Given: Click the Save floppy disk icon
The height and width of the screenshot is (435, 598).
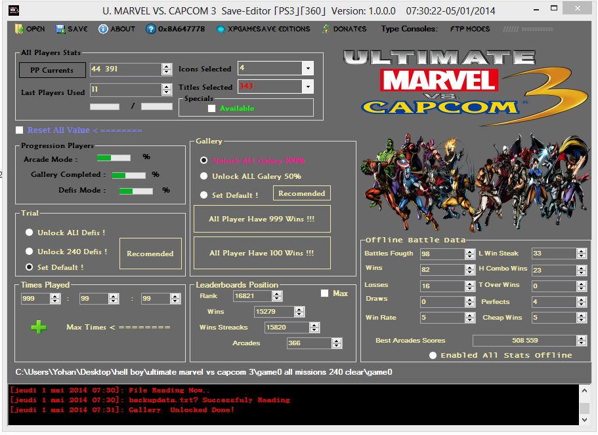Looking at the screenshot, I should click(x=61, y=29).
